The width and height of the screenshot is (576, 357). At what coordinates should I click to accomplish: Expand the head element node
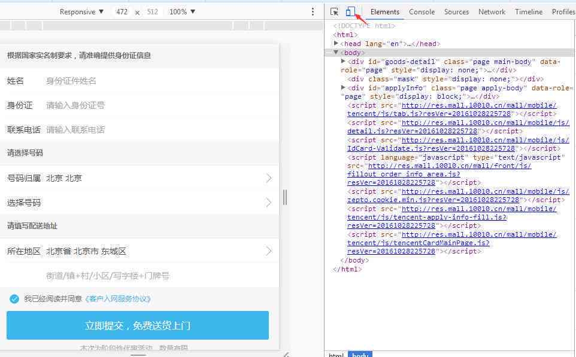point(336,43)
